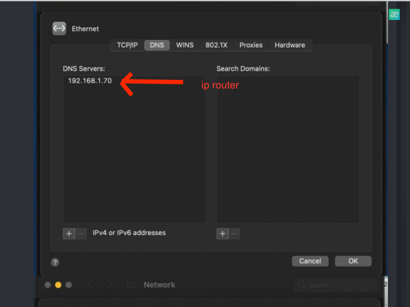Image resolution: width=410 pixels, height=307 pixels.
Task: Click the Ethernet interface icon
Action: tap(59, 29)
